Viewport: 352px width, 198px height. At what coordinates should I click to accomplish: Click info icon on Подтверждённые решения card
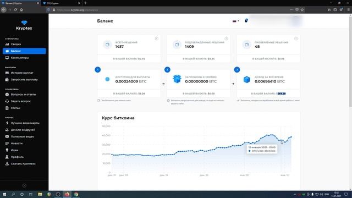tap(226, 38)
